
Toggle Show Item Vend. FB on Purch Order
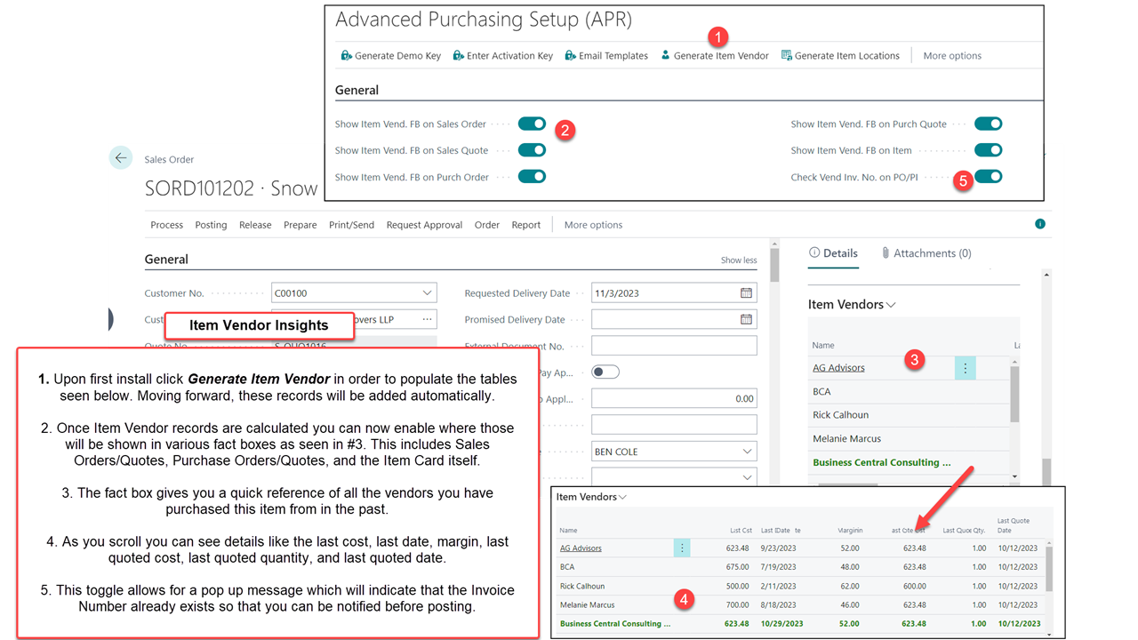pyautogui.click(x=532, y=177)
